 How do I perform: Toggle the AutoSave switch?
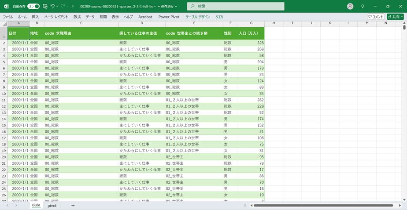pos(33,7)
